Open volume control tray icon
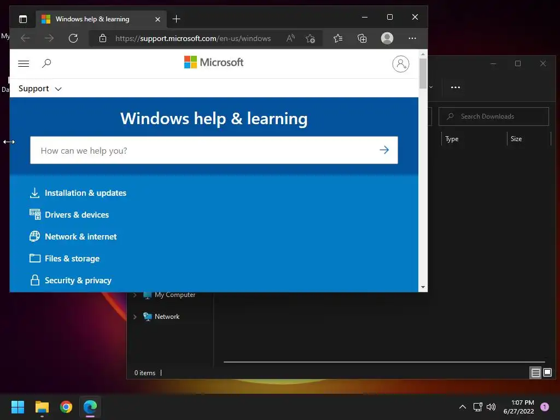The height and width of the screenshot is (420, 560). pyautogui.click(x=491, y=407)
